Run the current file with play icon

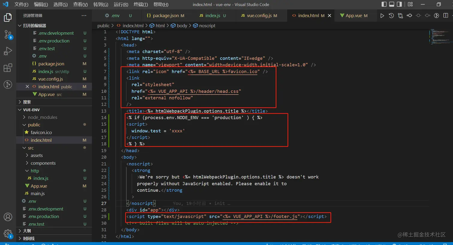382,16
